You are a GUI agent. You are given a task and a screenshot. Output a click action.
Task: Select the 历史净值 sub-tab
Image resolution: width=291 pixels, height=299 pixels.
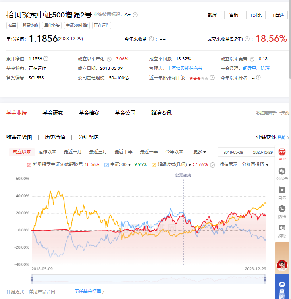tap(55, 137)
